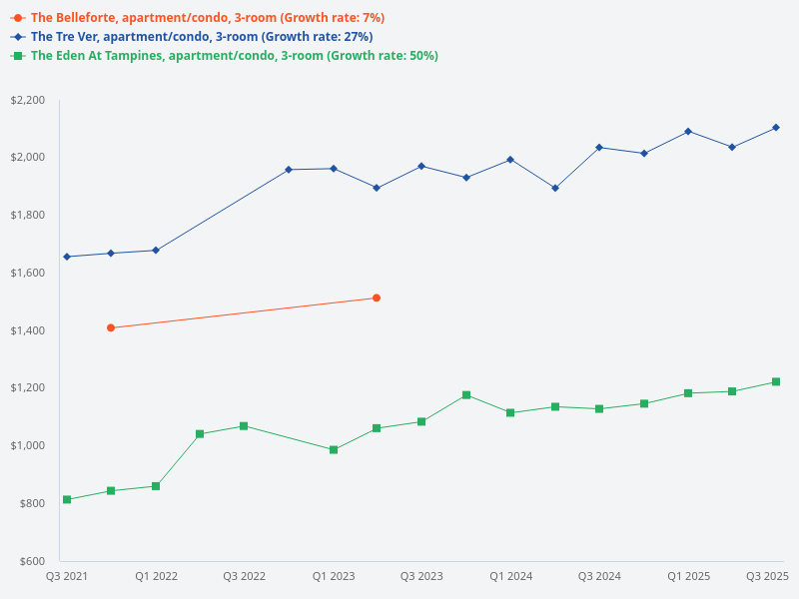Click the green square legend marker for Eden At Tampines

[x=18, y=56]
